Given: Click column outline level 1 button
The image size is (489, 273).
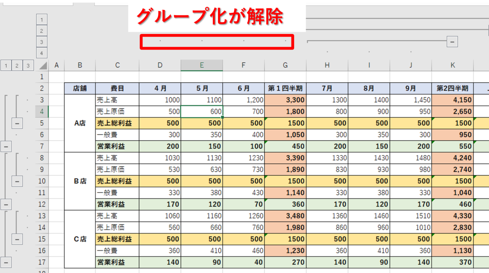Looking at the screenshot, I should pos(42,19).
